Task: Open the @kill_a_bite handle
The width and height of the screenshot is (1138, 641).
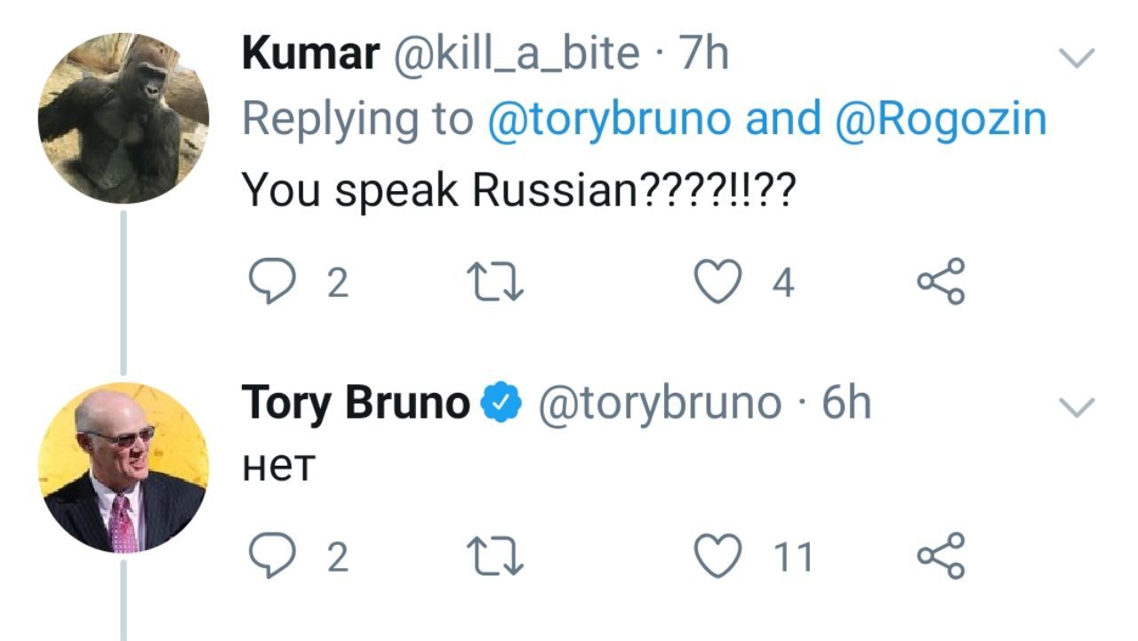Action: (x=515, y=55)
